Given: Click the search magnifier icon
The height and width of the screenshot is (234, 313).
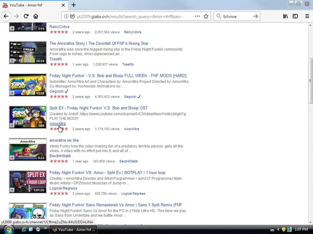Looking at the screenshot, I should (x=219, y=16).
